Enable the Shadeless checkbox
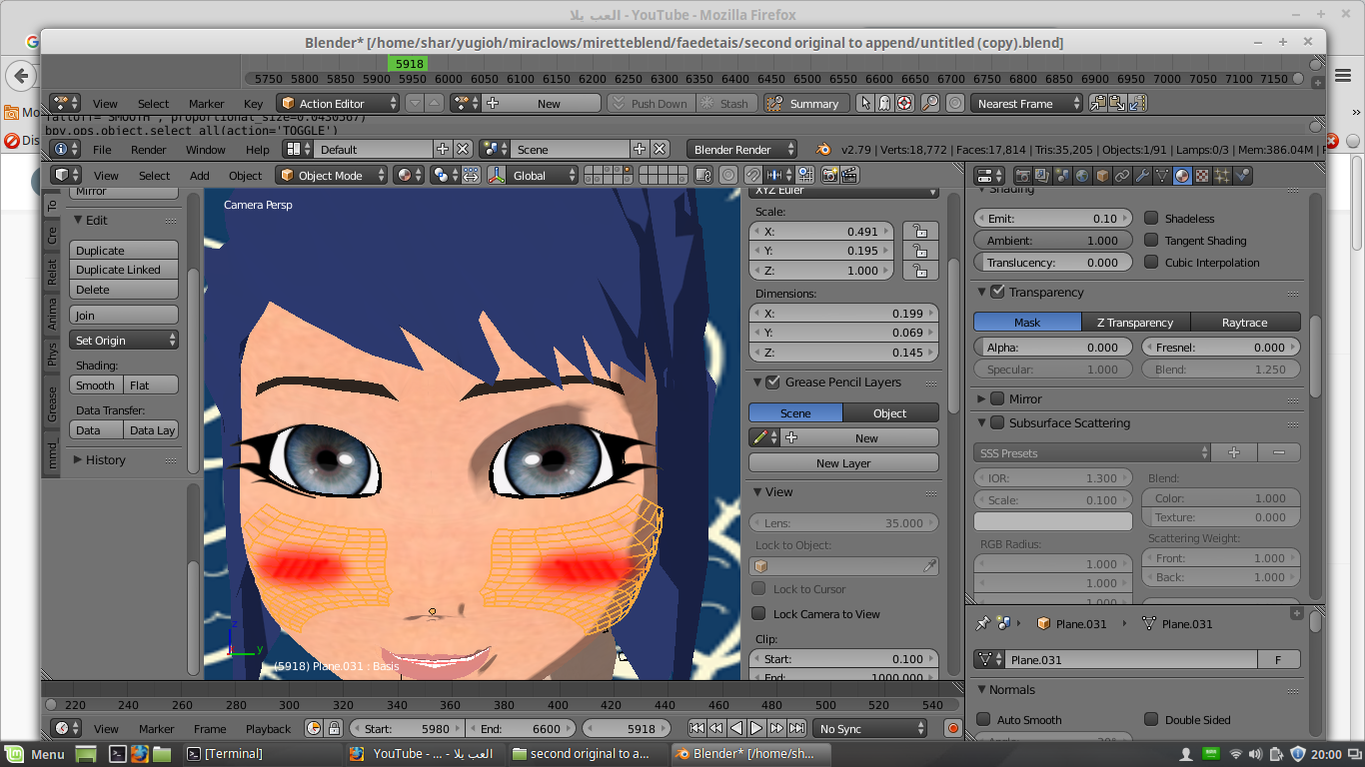This screenshot has width=1365, height=767. [x=1151, y=218]
